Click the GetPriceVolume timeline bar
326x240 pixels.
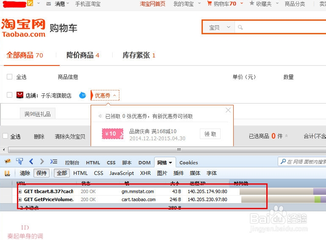pos(284,199)
